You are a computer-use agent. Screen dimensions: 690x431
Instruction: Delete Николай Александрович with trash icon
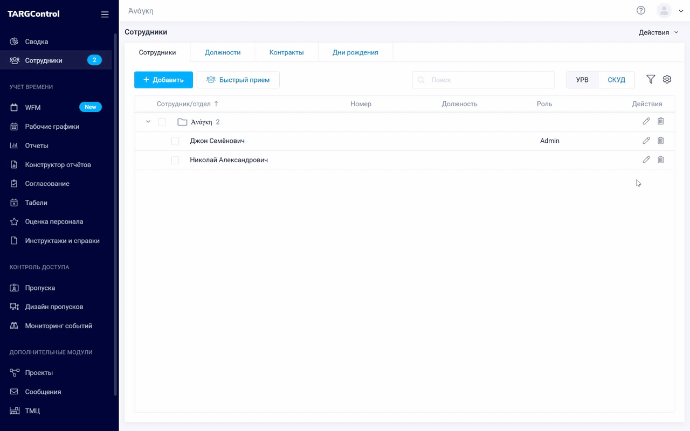(x=660, y=160)
